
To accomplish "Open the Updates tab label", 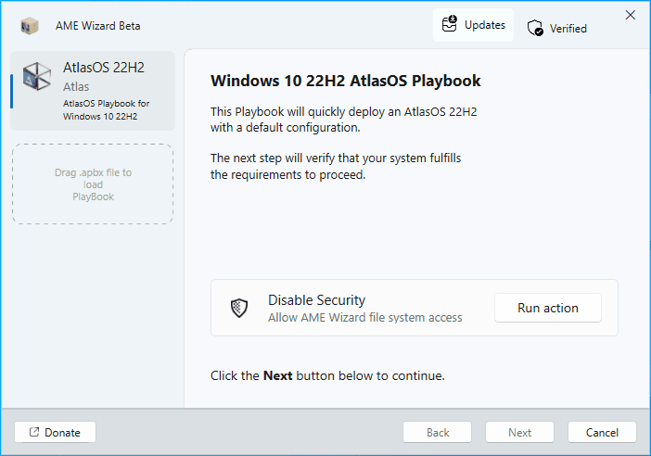I will tap(484, 25).
